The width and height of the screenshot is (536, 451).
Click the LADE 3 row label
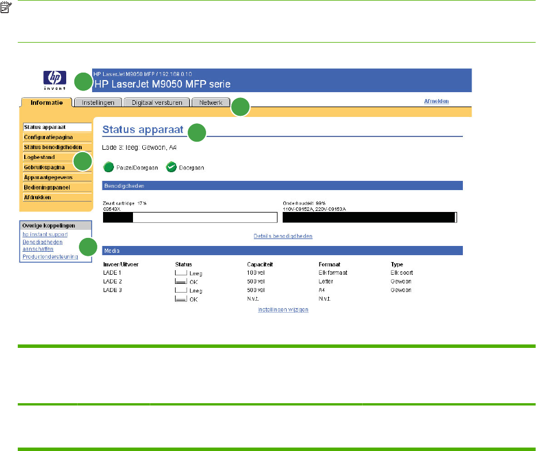(x=112, y=290)
